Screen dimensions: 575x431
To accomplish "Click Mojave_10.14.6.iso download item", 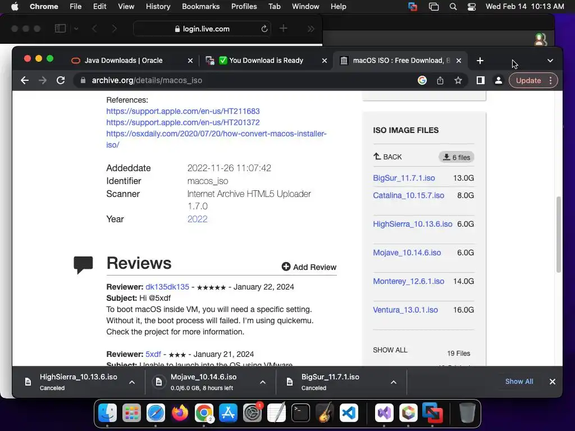I will coord(203,382).
